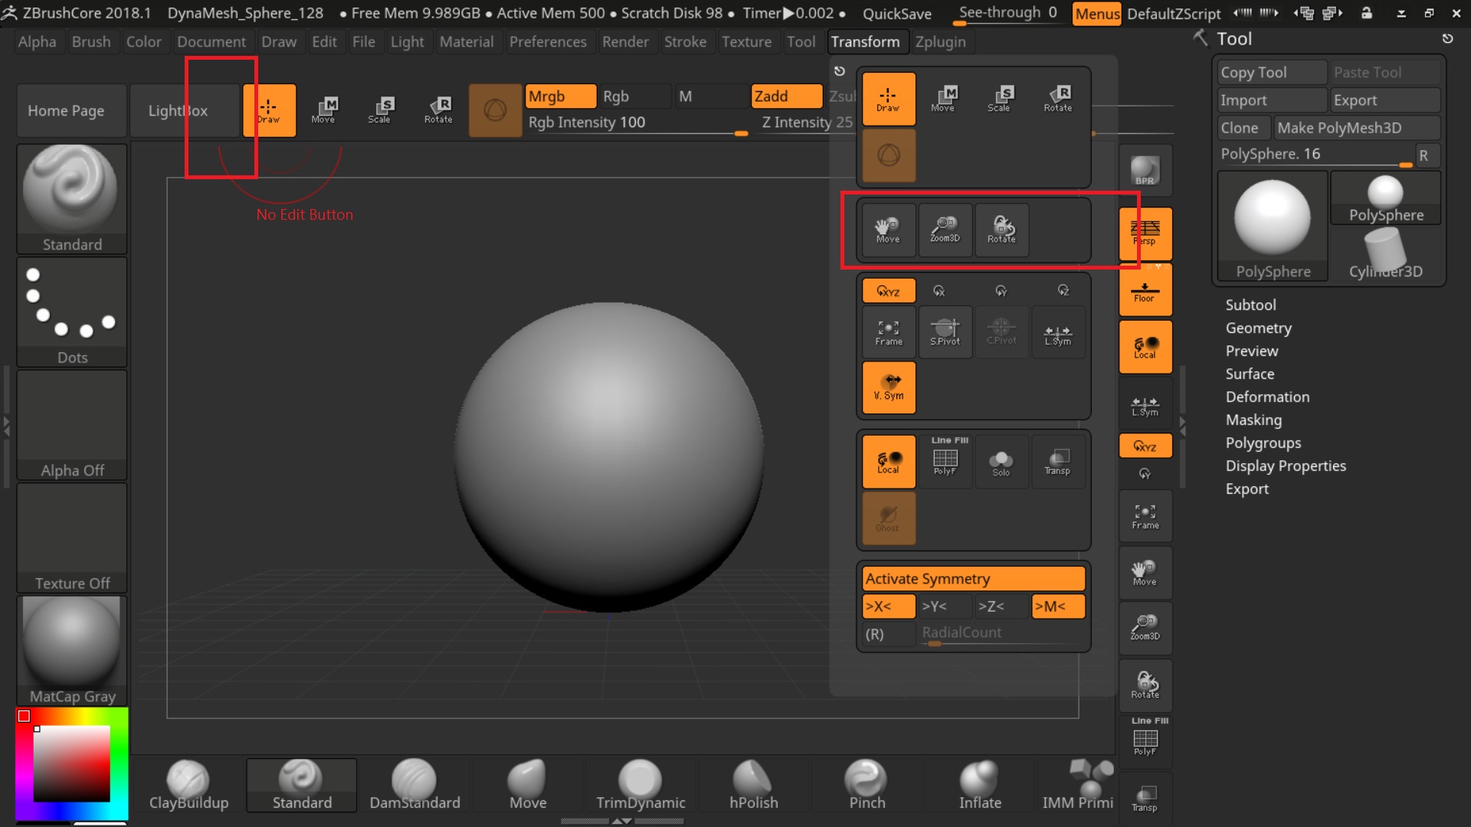Click BPR render icon on right shelf

coord(1145,171)
